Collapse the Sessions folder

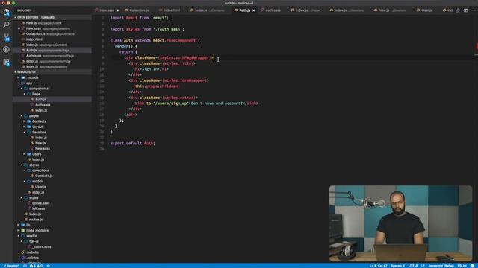click(x=25, y=133)
